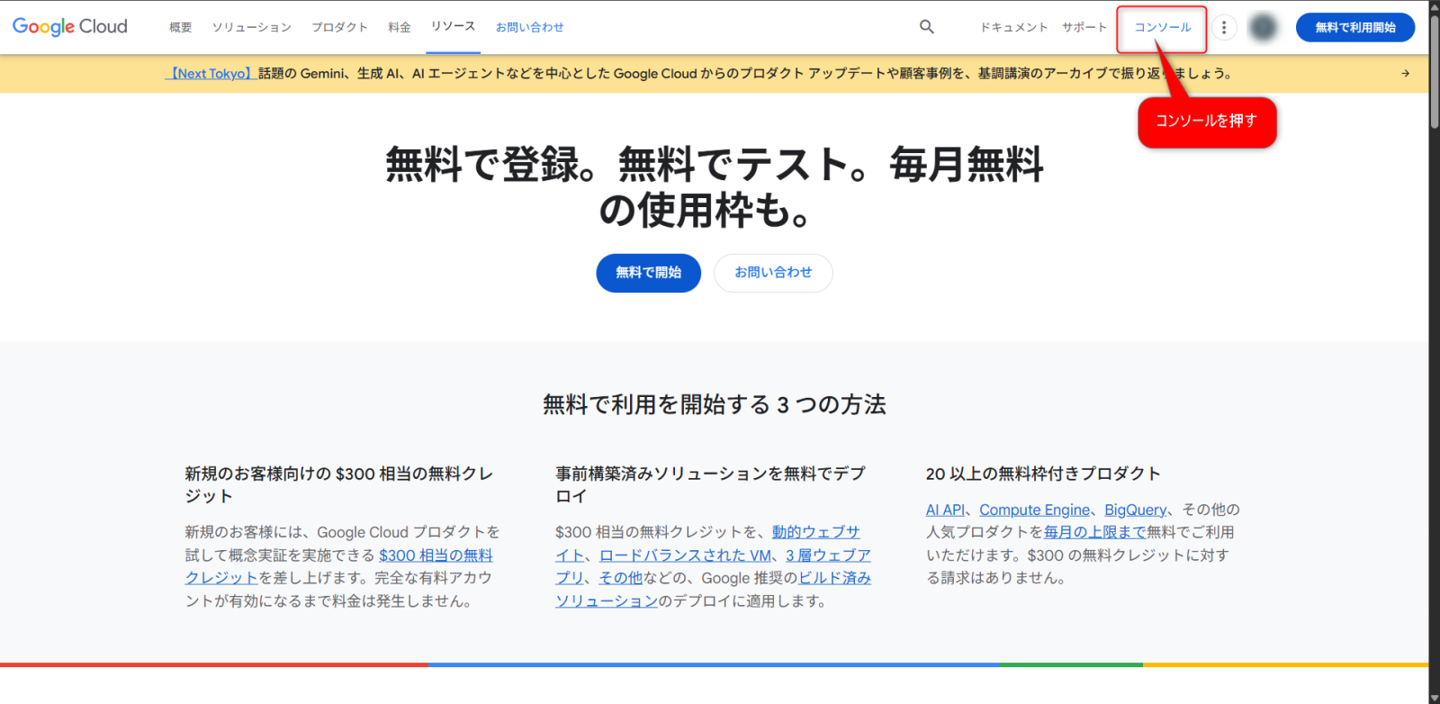Click the outlined お問い合わせ button

(773, 273)
